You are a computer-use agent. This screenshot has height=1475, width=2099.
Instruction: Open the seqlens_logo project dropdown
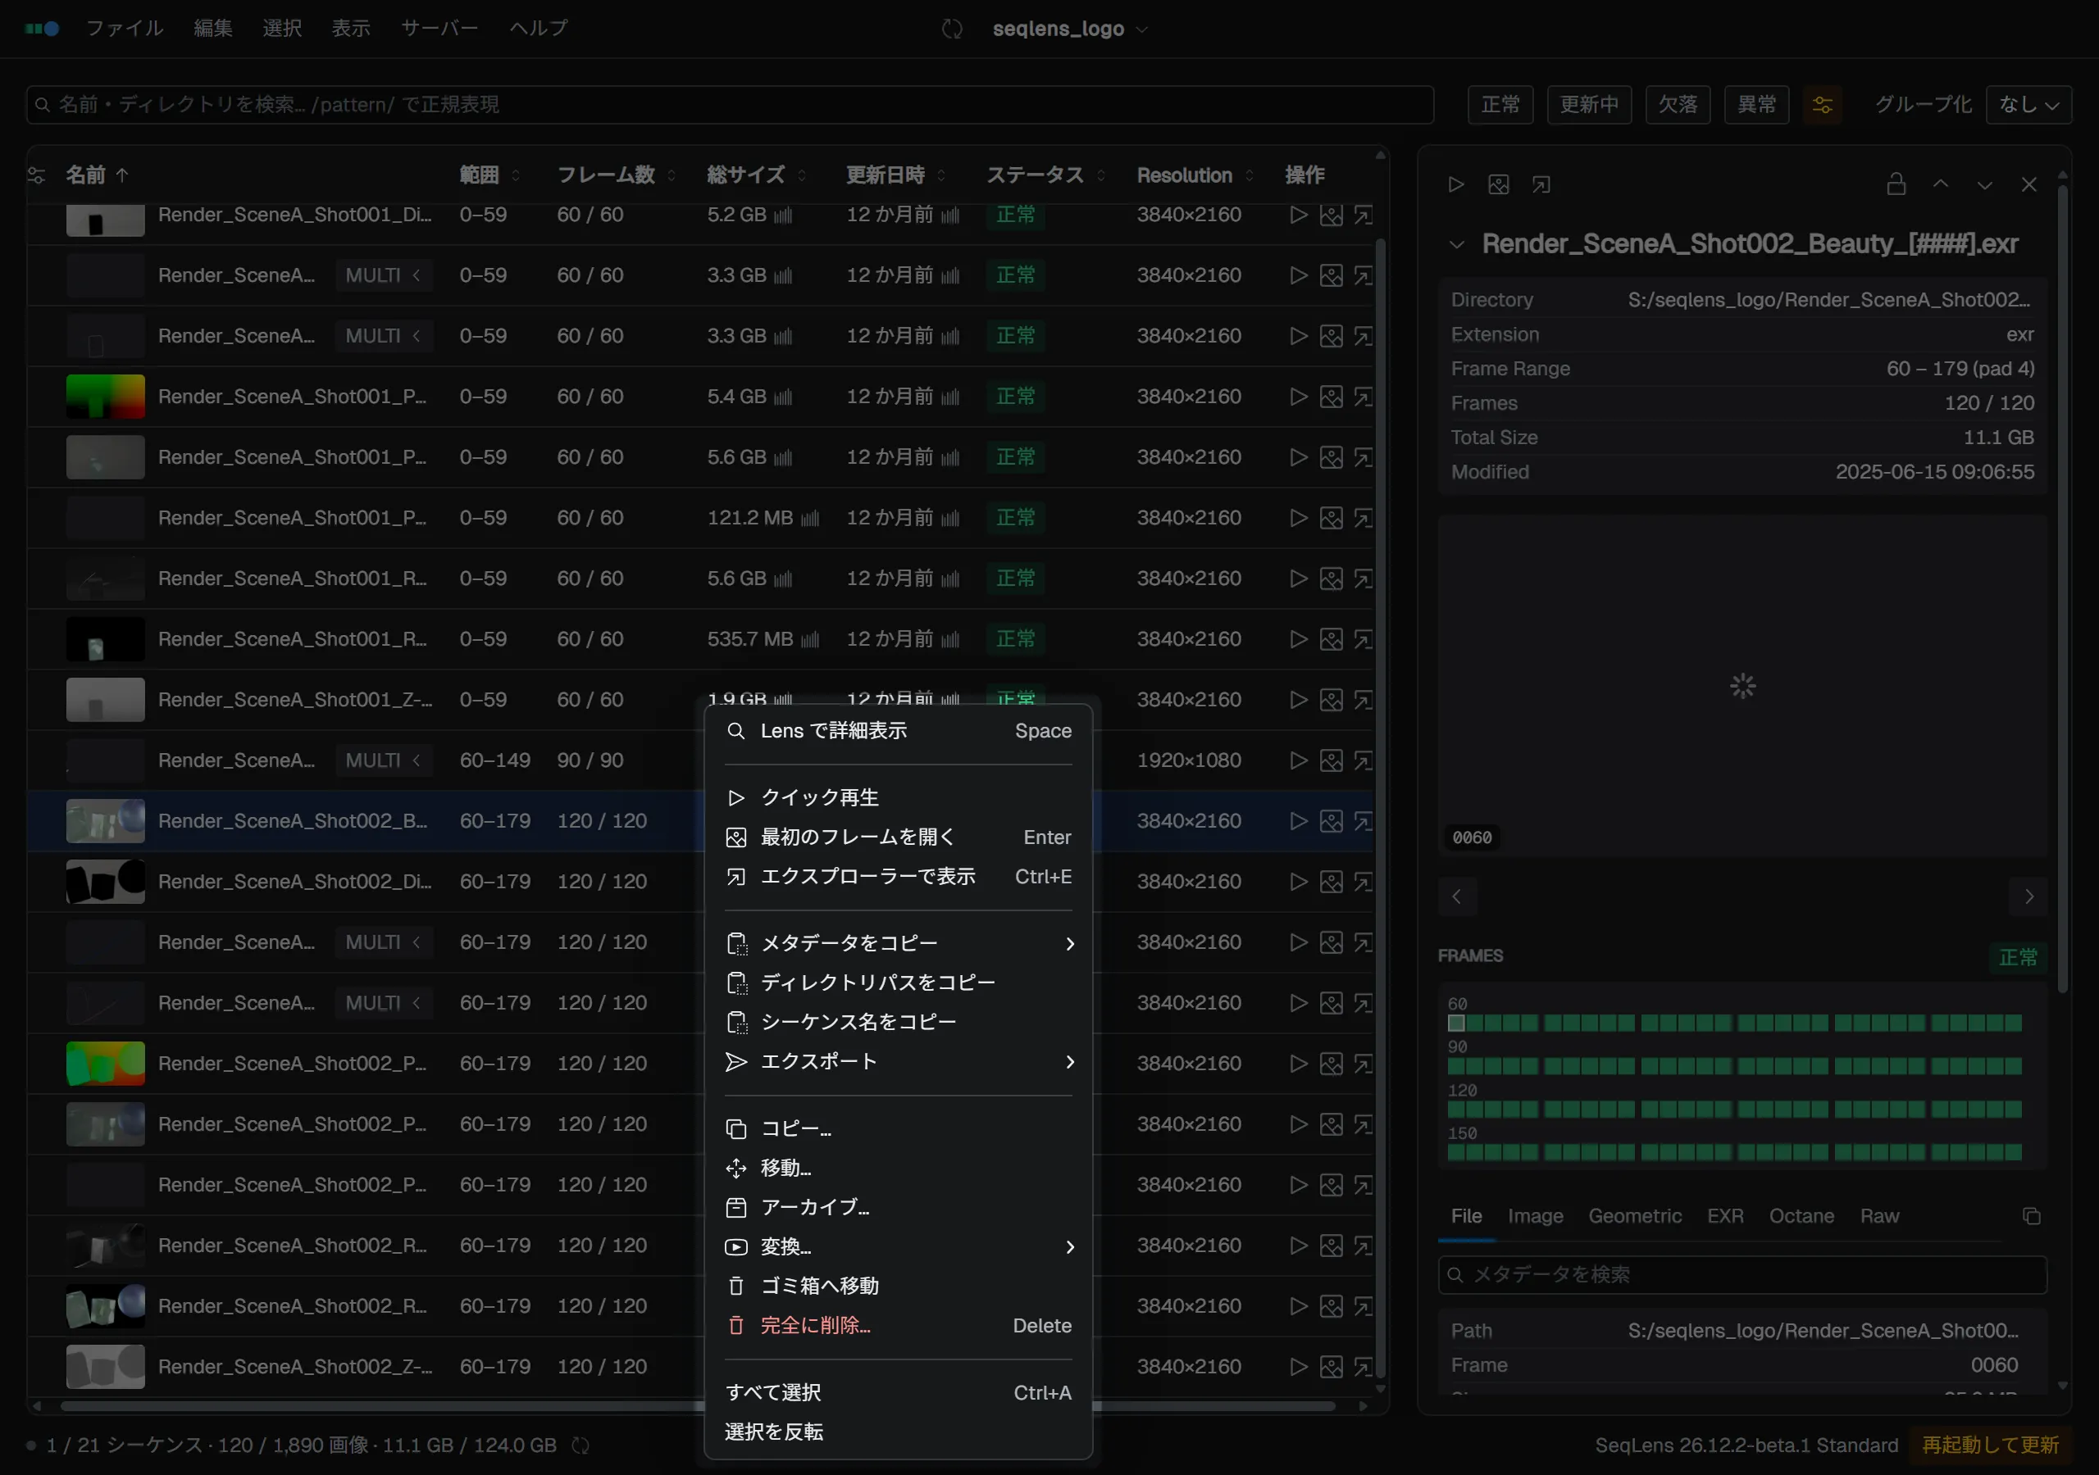click(x=1070, y=29)
